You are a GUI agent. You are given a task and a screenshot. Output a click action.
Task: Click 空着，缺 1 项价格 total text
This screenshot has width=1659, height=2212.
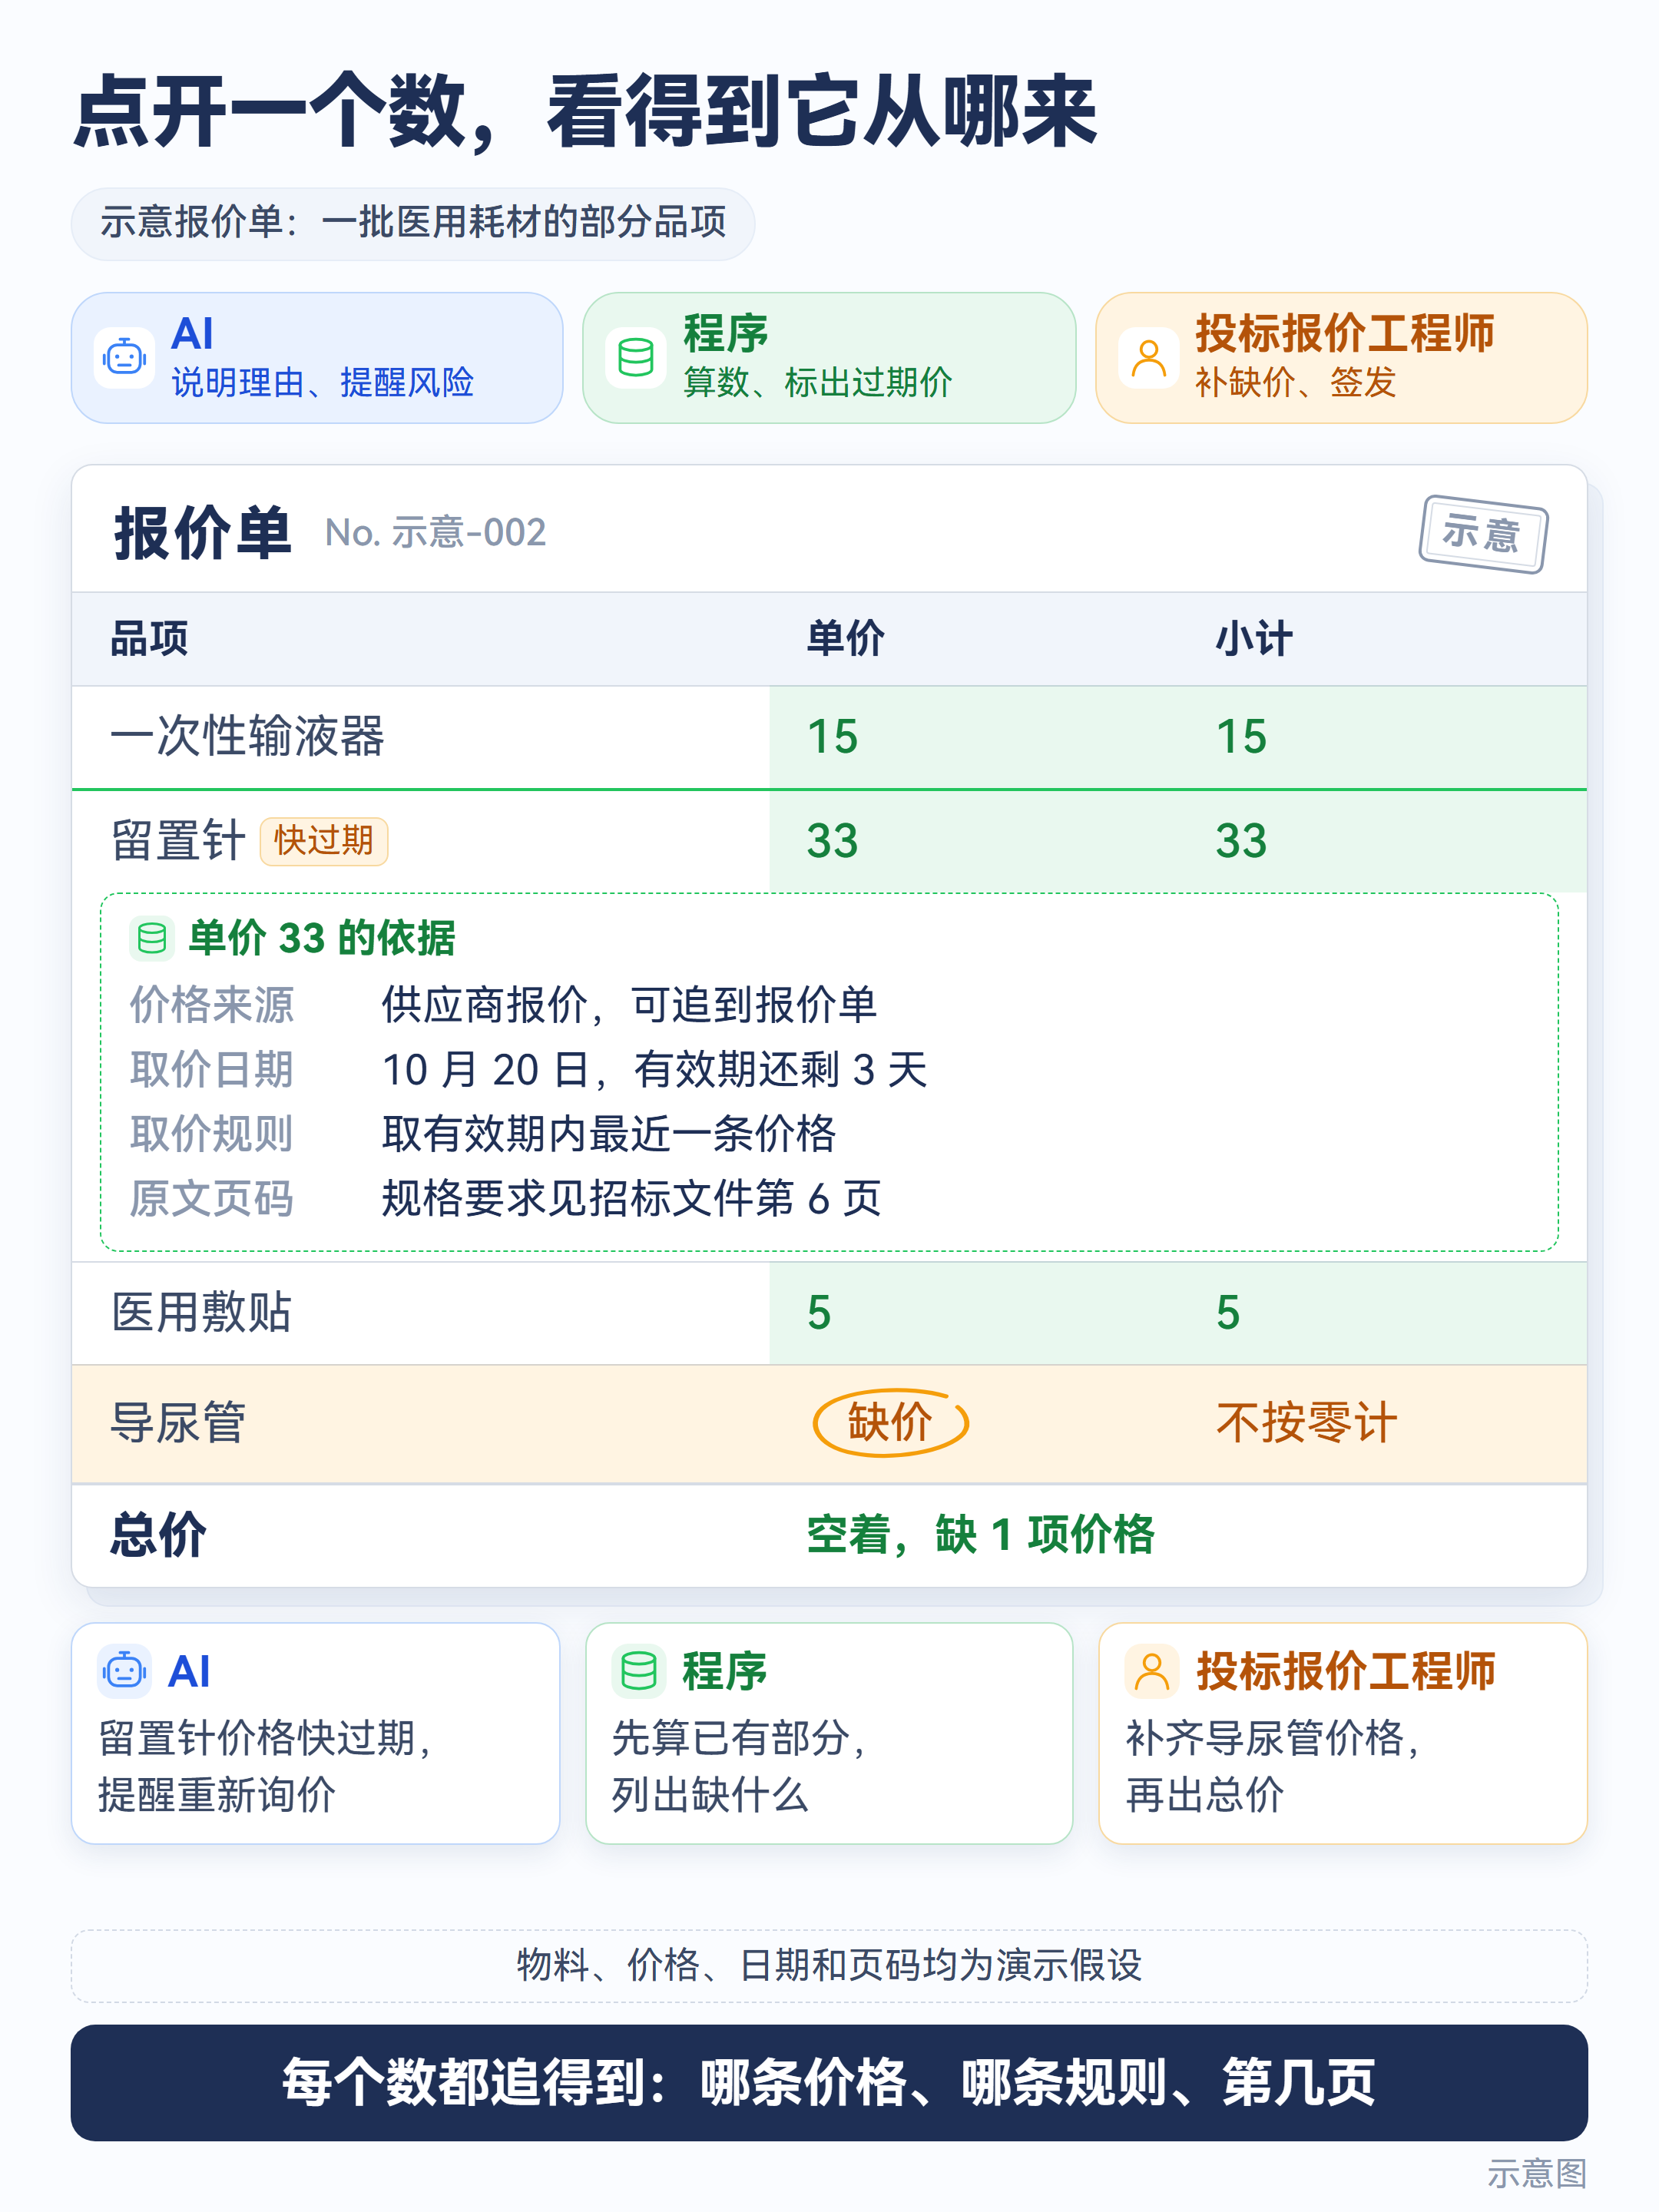coord(980,1535)
